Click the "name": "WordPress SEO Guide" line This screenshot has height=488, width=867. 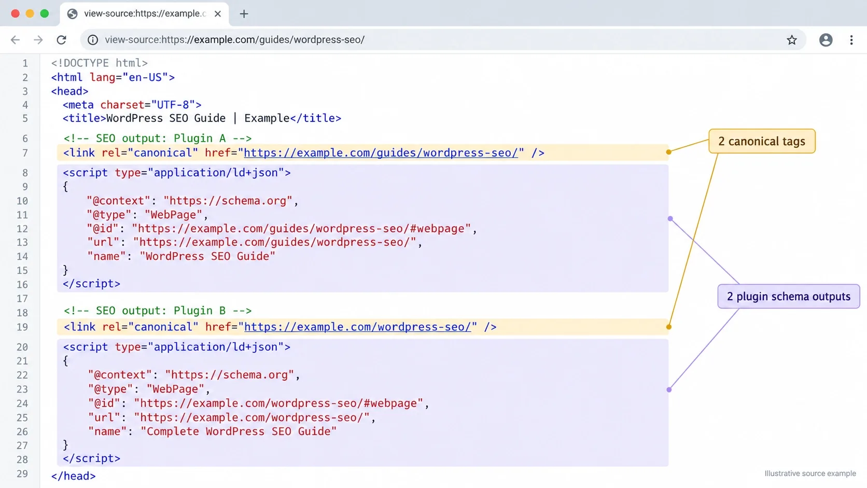point(181,256)
